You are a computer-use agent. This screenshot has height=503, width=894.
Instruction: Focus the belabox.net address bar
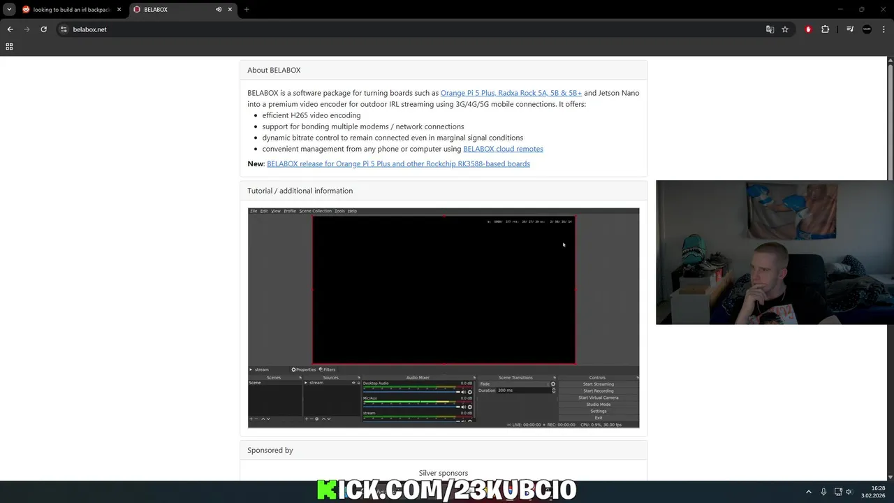[x=412, y=29]
